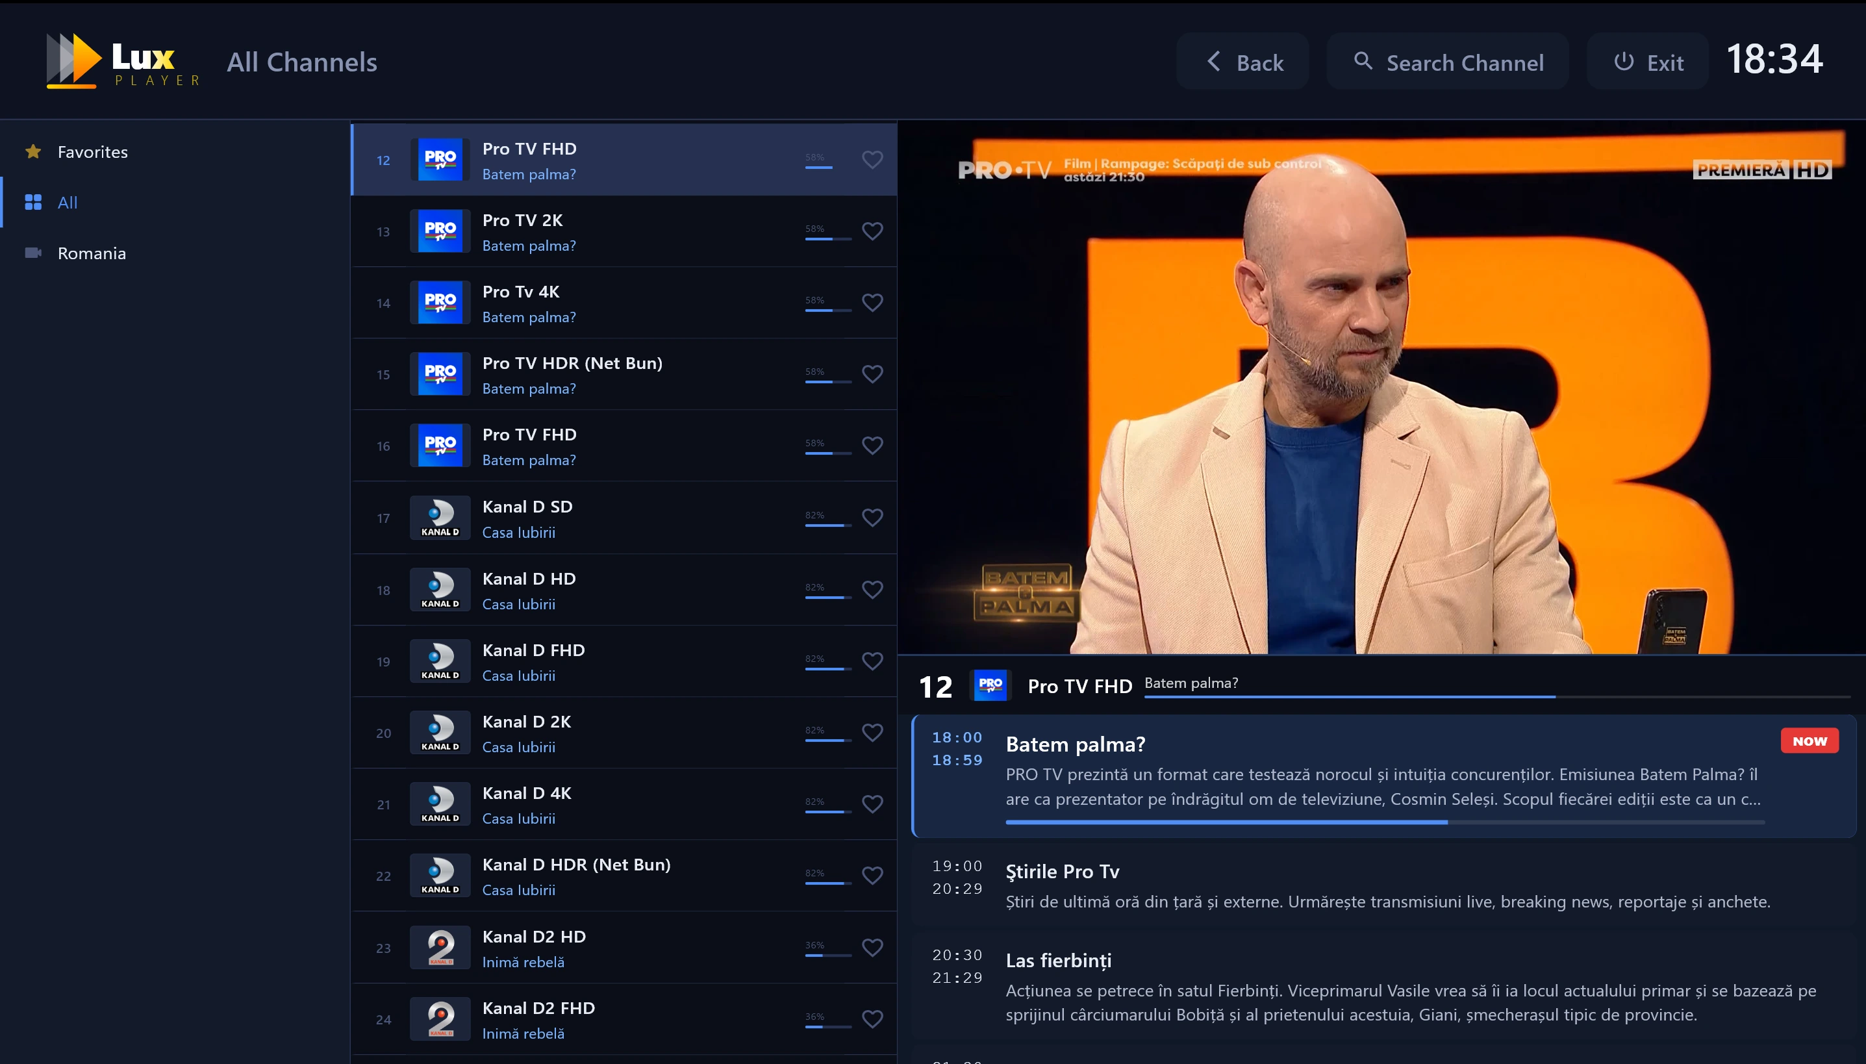Select Kanal D 4K channel name
The width and height of the screenshot is (1866, 1064).
click(x=527, y=793)
